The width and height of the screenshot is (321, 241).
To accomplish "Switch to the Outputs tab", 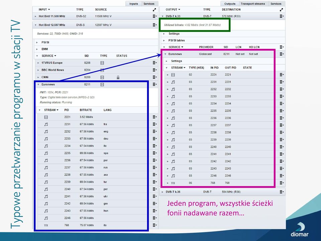I will pos(230,4).
